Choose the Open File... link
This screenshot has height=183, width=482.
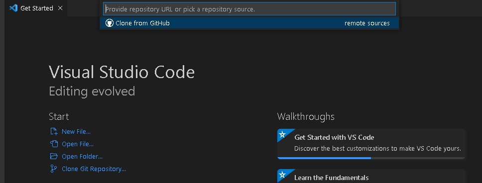pos(78,144)
